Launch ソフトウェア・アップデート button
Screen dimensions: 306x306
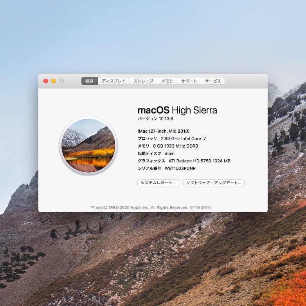coord(214,183)
